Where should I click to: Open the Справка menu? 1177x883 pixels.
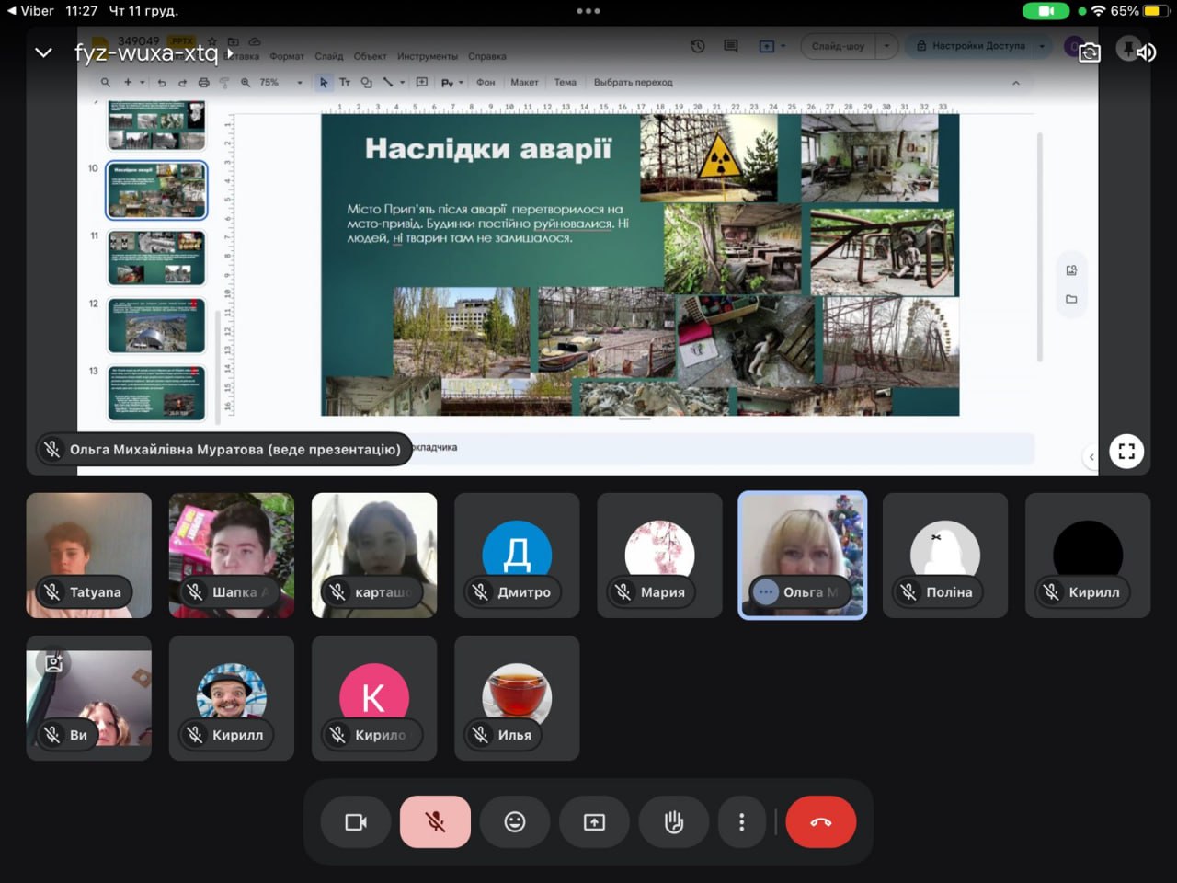[x=486, y=56]
